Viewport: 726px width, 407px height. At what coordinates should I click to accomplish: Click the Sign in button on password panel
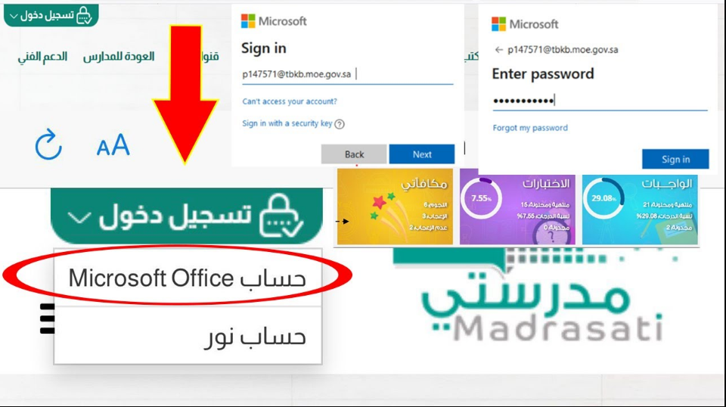675,160
